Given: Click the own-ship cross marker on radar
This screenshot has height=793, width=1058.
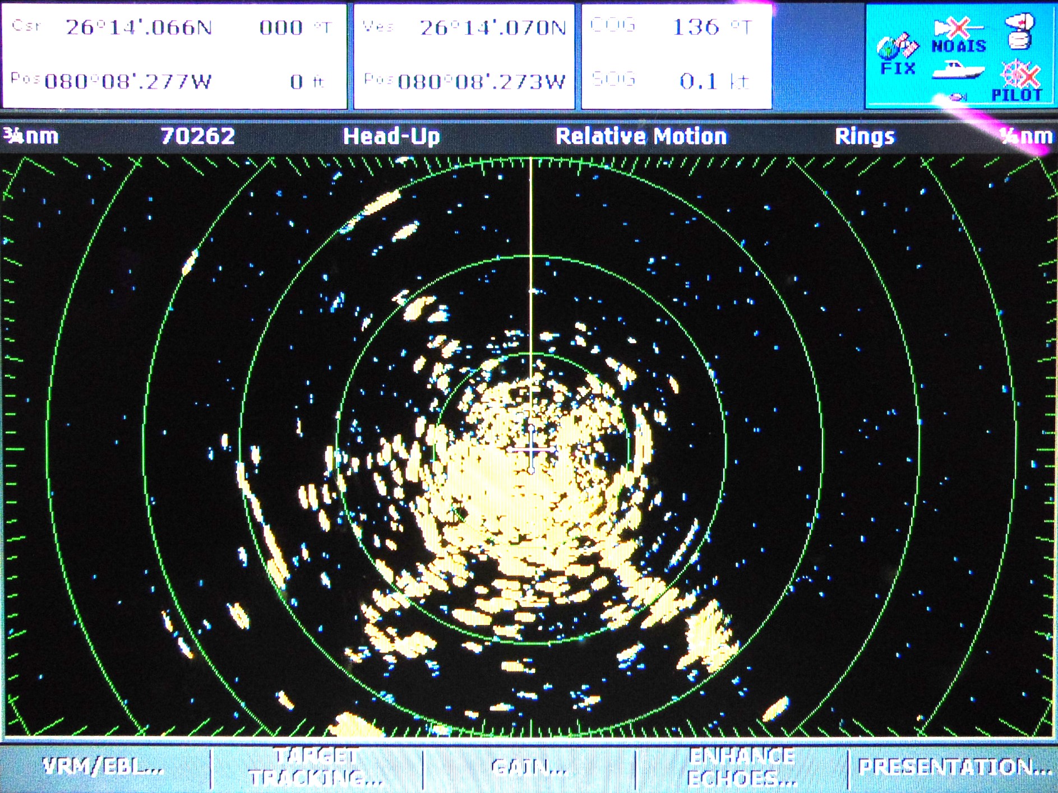Looking at the screenshot, I should 532,449.
